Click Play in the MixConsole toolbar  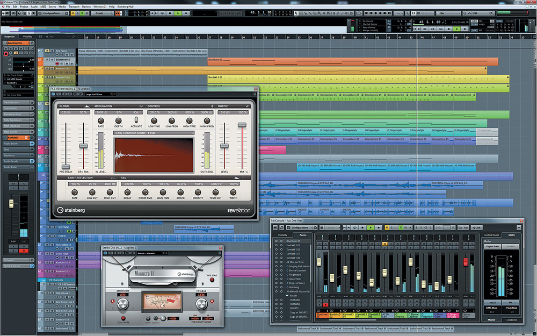coord(370,227)
